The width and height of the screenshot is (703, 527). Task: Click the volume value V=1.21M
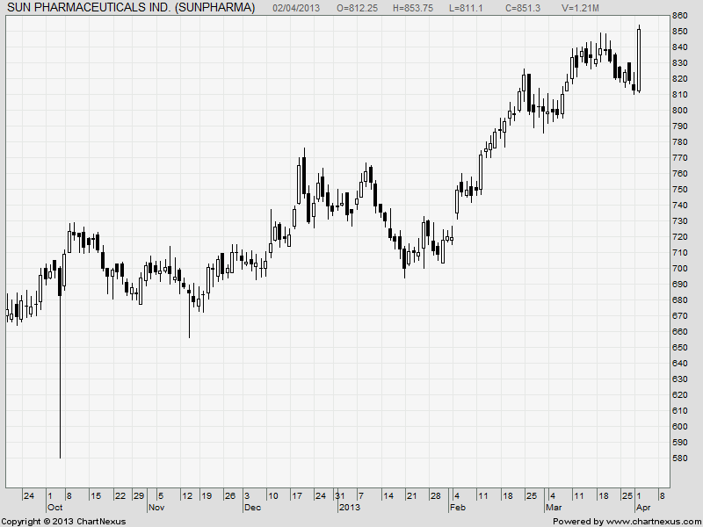580,8
